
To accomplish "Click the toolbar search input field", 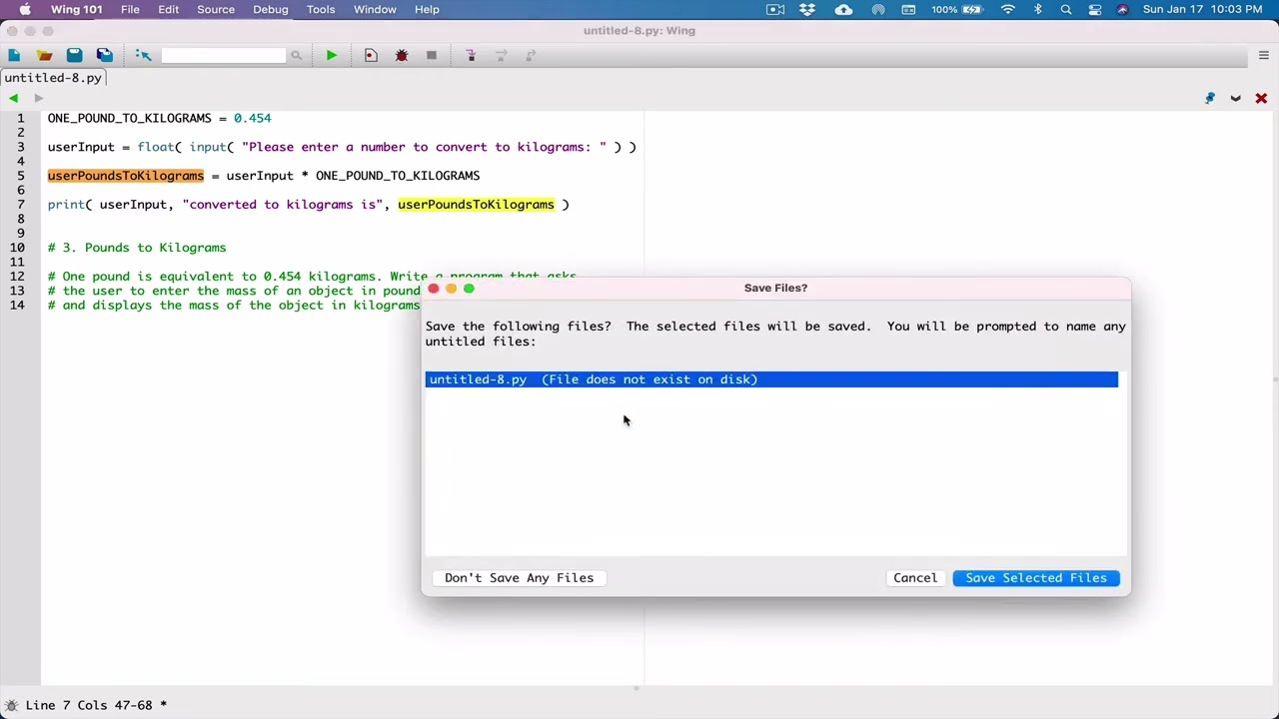I will tap(223, 55).
